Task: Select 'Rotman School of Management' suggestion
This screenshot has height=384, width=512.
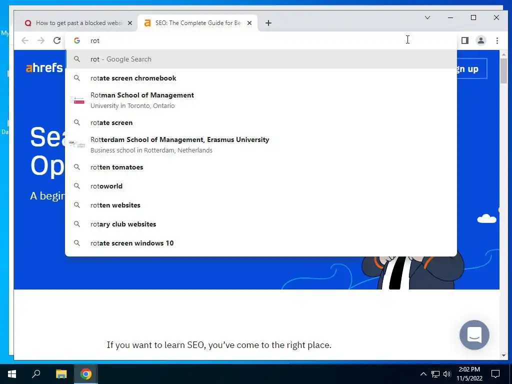Action: coord(261,100)
